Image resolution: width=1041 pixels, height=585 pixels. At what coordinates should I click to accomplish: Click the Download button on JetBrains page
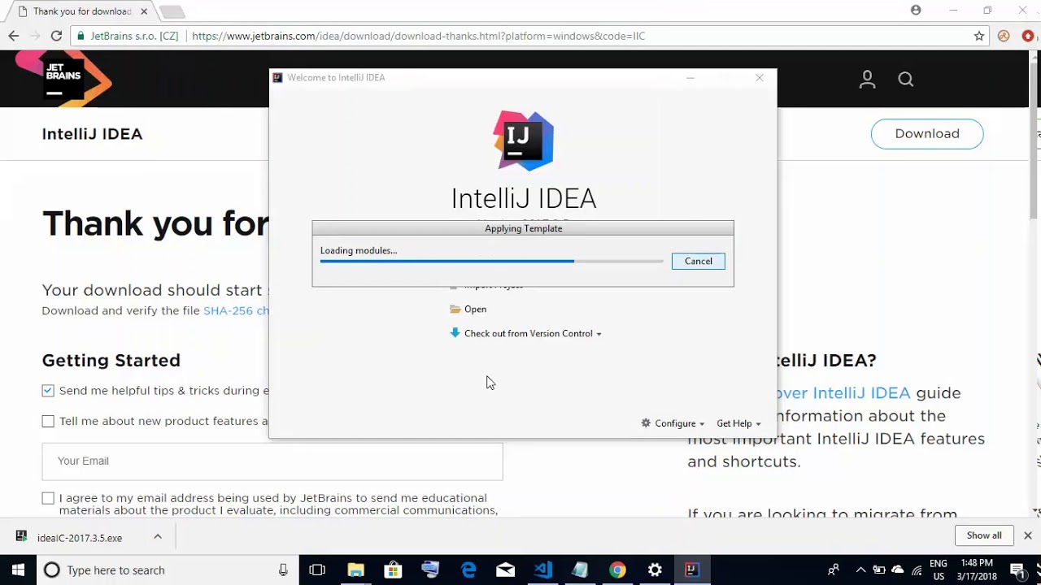pyautogui.click(x=927, y=134)
